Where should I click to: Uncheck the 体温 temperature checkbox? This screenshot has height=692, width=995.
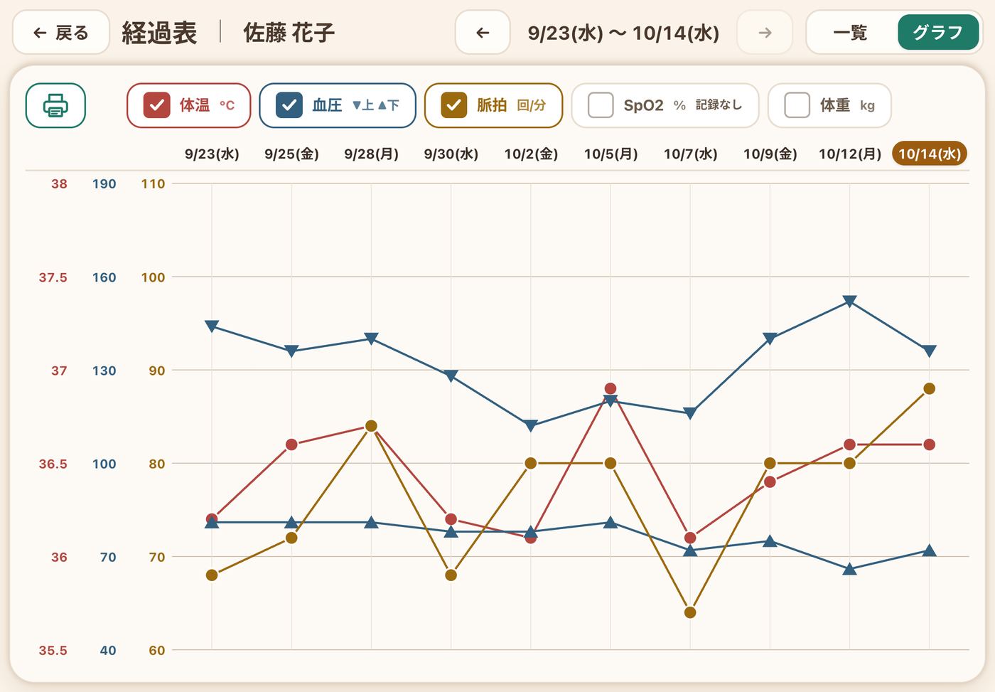[156, 105]
